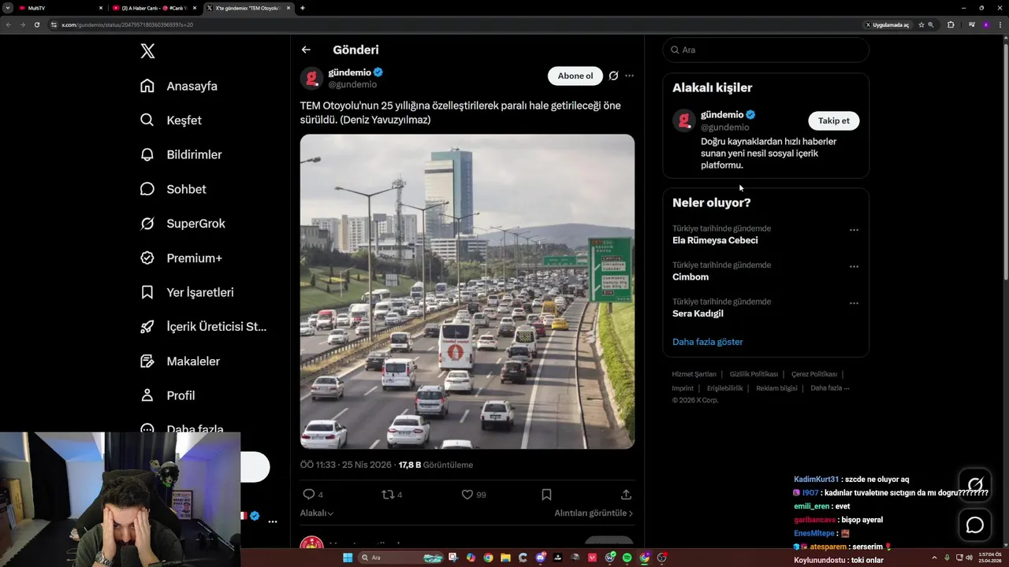Switch to A Haber Canlı tab
This screenshot has width=1009, height=567.
(x=154, y=8)
